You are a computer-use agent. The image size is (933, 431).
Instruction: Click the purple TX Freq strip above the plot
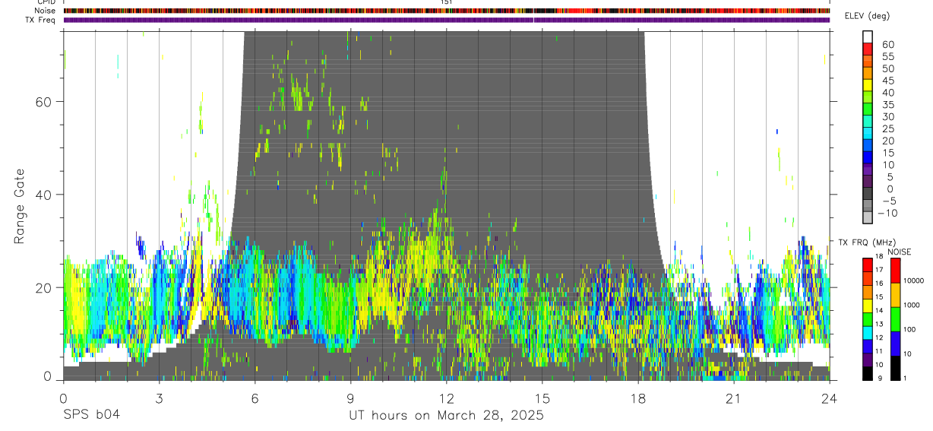[446, 20]
